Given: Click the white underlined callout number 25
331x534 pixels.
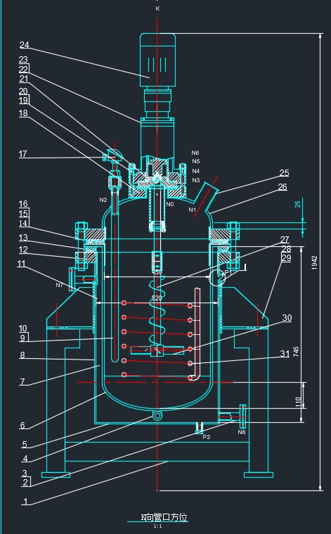Looking at the screenshot, I should [x=285, y=173].
